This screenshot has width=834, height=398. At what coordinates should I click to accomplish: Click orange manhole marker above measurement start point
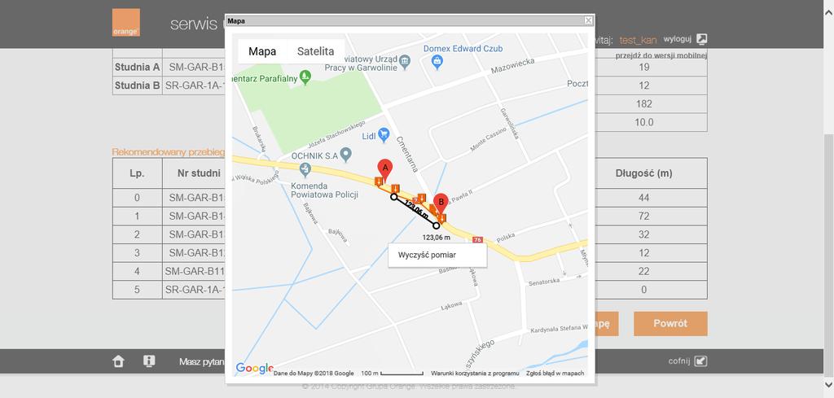[x=395, y=189]
